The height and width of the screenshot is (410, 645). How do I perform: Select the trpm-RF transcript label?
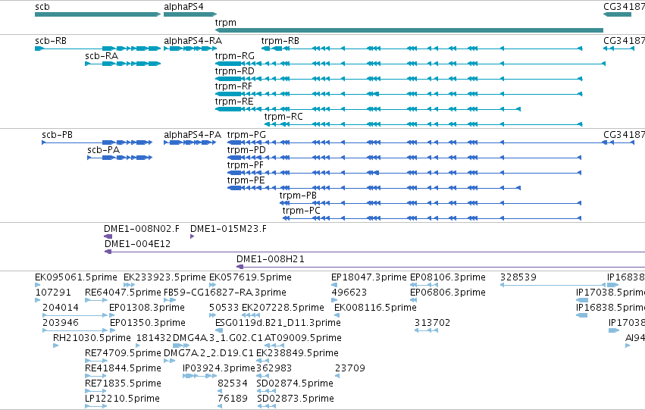(233, 86)
